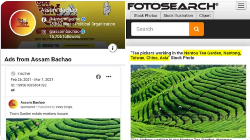The height and width of the screenshot is (140, 250).
Task: Open the Fotosearch tea garden stock photo
Action: click(x=188, y=101)
